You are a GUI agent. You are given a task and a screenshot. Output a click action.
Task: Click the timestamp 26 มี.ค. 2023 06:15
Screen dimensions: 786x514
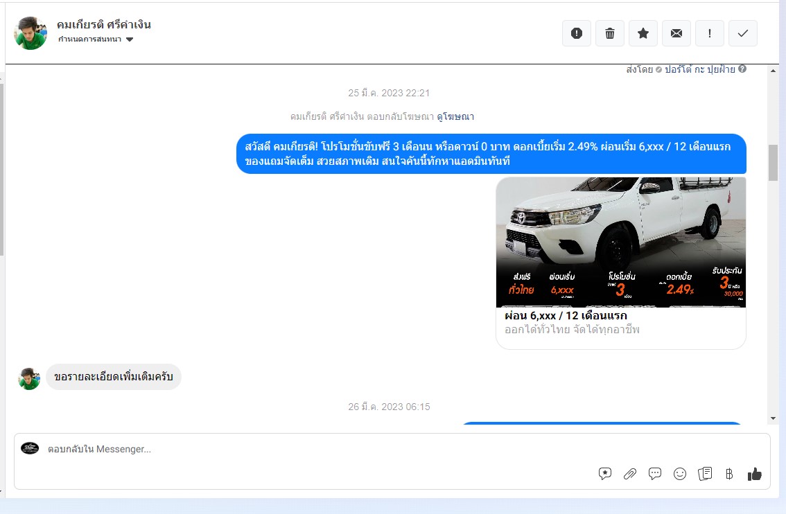[x=389, y=407]
